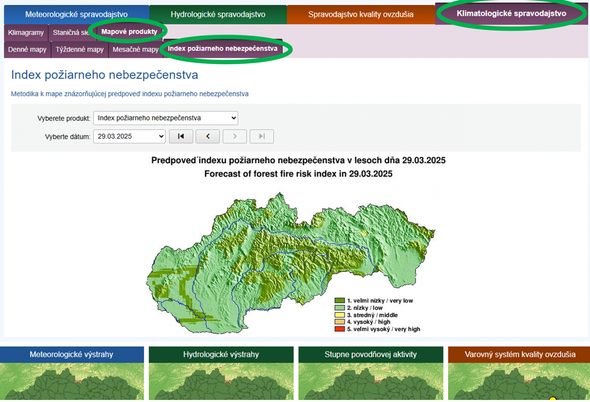Select Spravodajstvo kvality ovzdušia tab
The width and height of the screenshot is (590, 402).
361,14
